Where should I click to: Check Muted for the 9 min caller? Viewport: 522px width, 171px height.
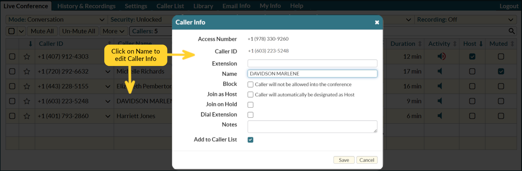501,101
